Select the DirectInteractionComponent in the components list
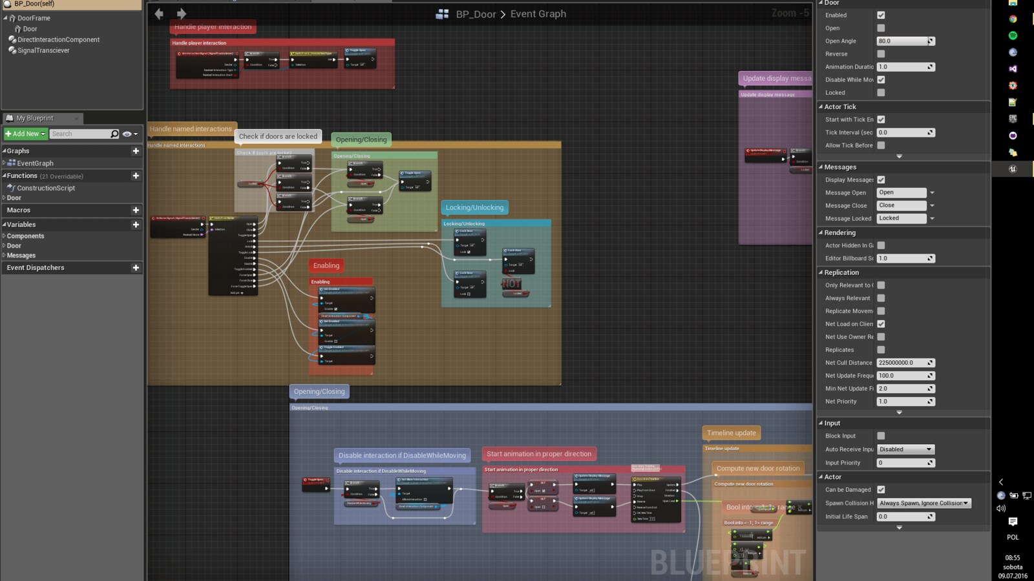Image resolution: width=1034 pixels, height=581 pixels. pos(58,39)
